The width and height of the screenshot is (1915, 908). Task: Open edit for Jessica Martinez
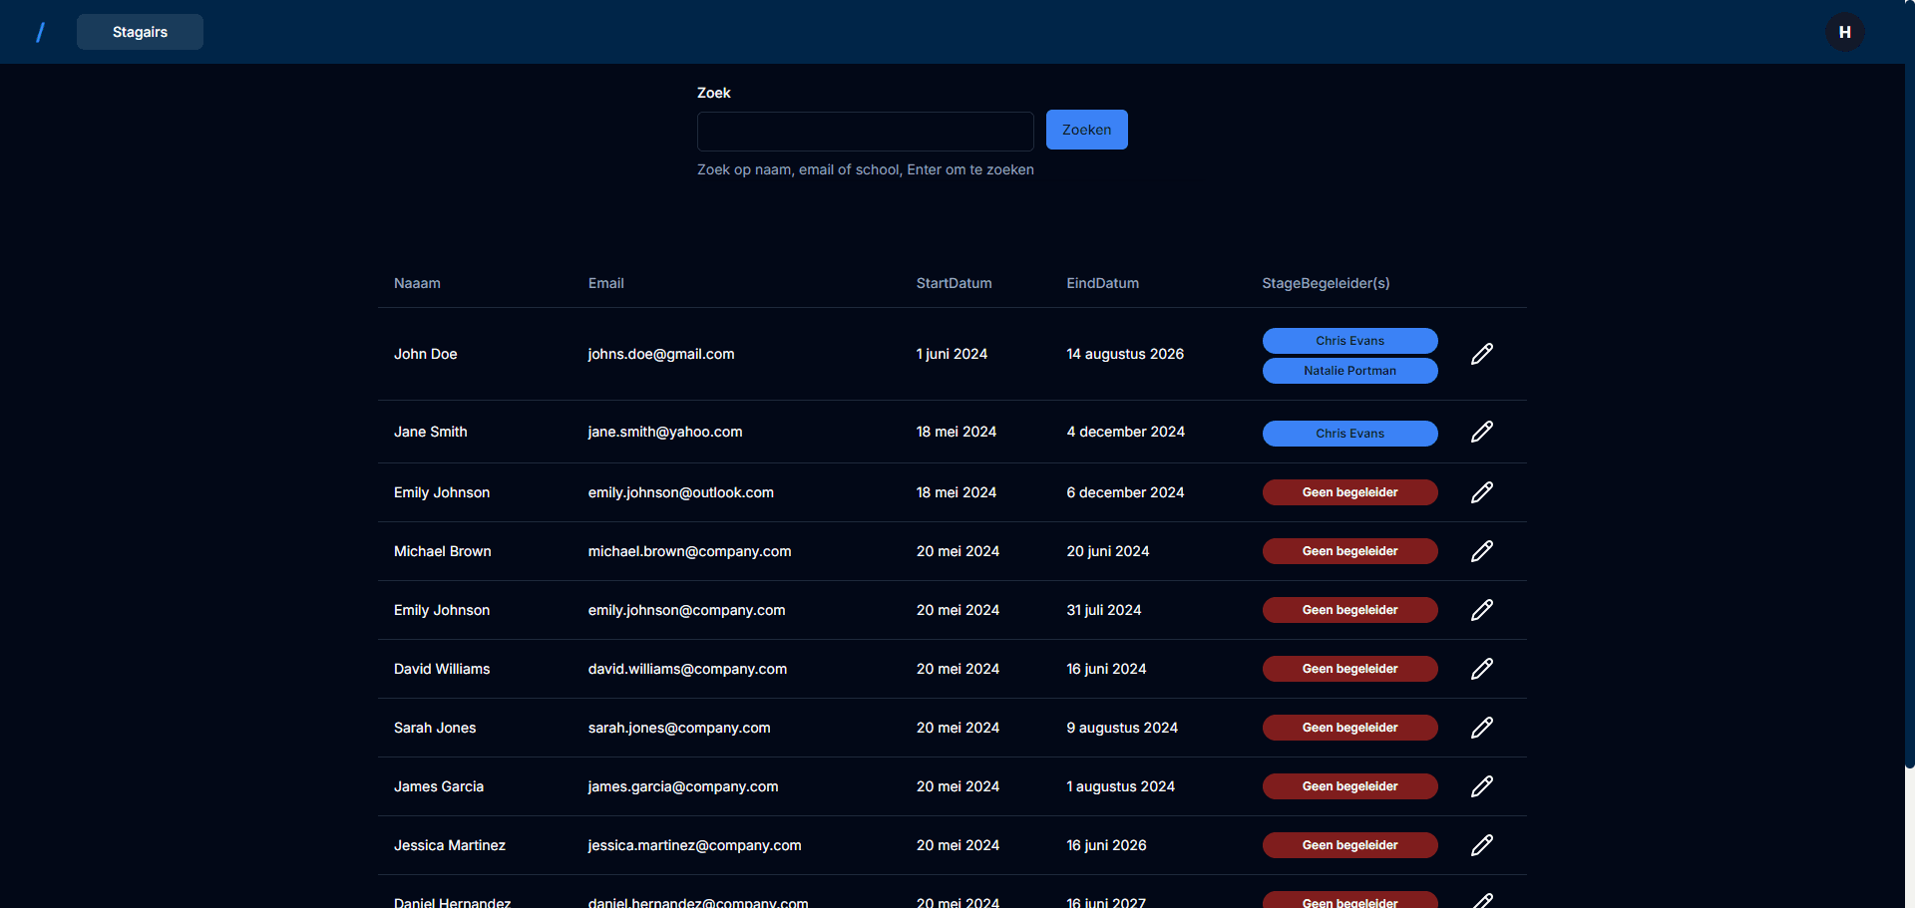point(1481,845)
